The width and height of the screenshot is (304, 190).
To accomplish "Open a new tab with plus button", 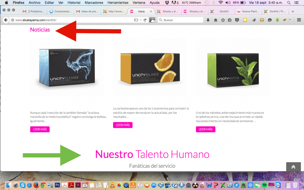I will [x=293, y=12].
